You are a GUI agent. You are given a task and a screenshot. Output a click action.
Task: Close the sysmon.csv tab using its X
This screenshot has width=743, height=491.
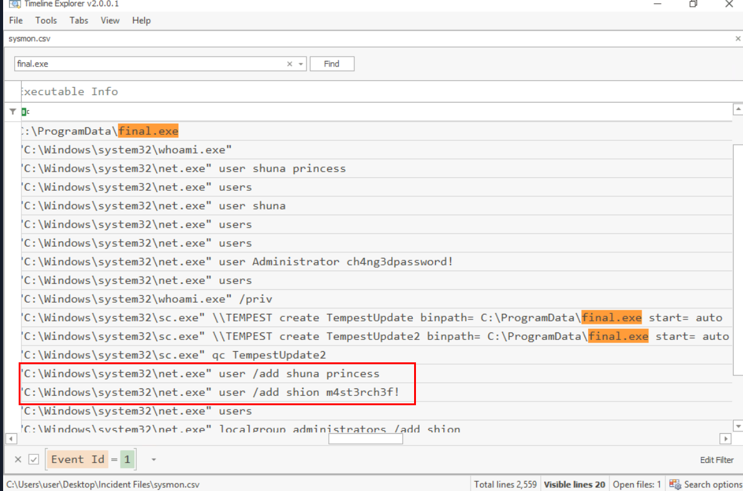[738, 39]
